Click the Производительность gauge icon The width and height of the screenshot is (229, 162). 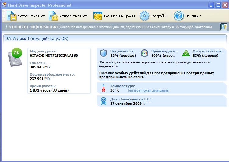[144, 53]
